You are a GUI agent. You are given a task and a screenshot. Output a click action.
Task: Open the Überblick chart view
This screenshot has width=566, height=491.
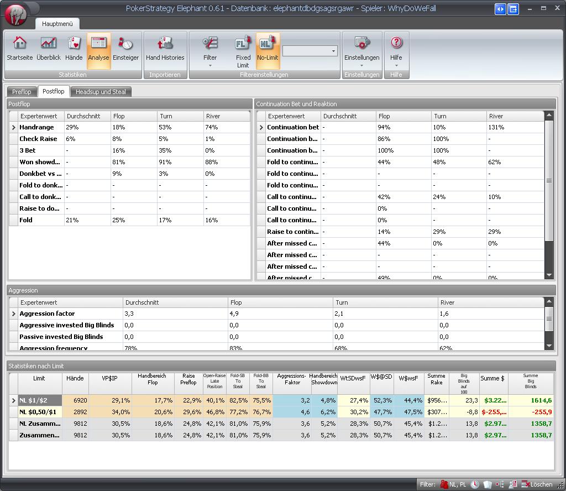click(x=49, y=49)
